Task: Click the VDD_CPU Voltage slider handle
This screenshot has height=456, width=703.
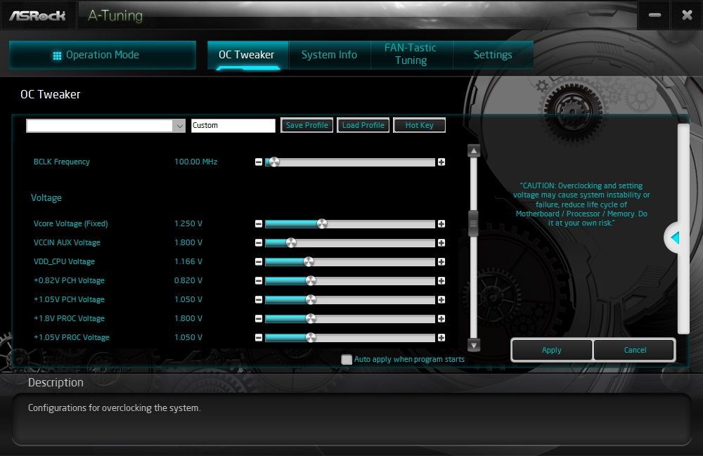Action: pos(309,261)
